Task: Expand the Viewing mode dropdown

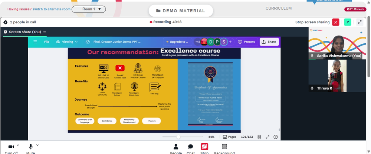Action: pos(67,42)
